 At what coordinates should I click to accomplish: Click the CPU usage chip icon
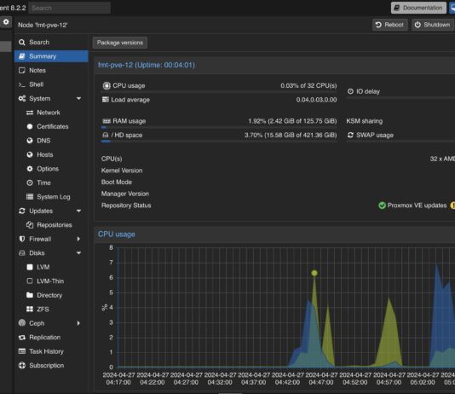click(107, 85)
